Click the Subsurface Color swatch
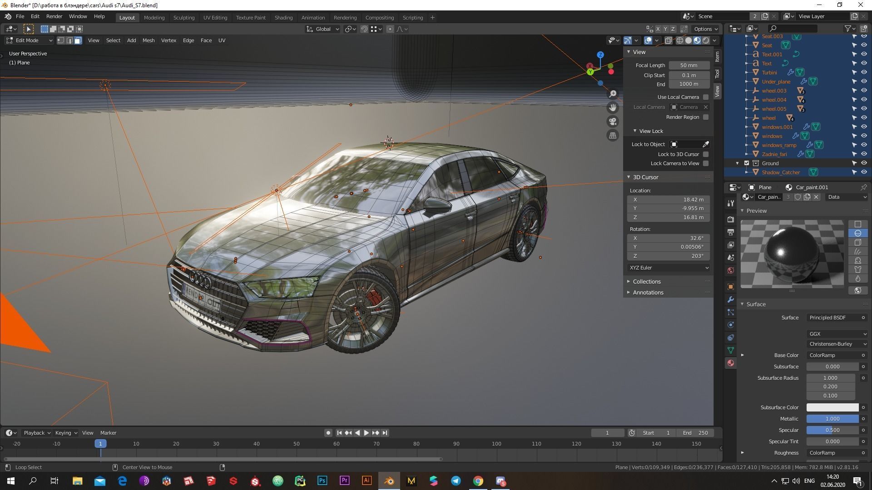The width and height of the screenshot is (872, 490). (832, 407)
